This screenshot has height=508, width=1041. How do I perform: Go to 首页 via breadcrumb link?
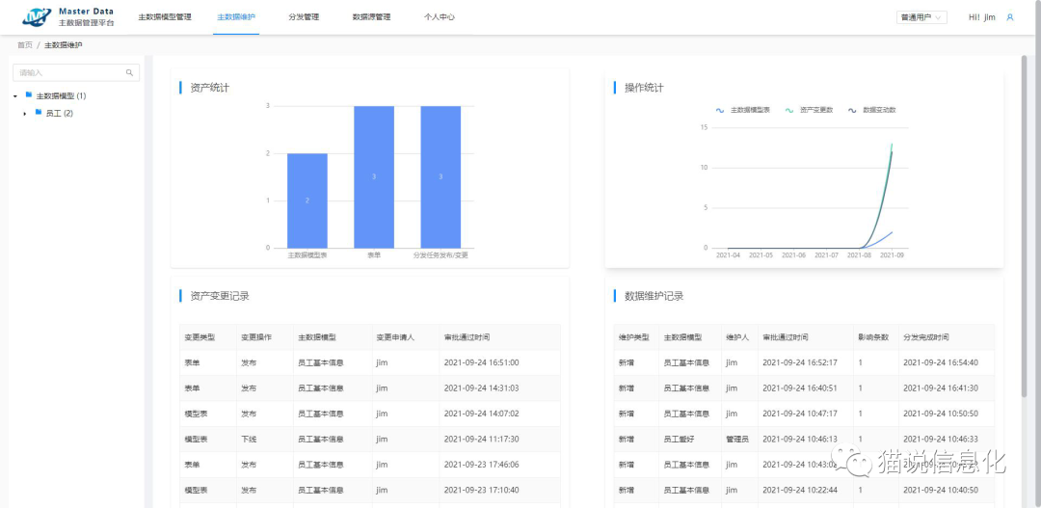tap(24, 45)
